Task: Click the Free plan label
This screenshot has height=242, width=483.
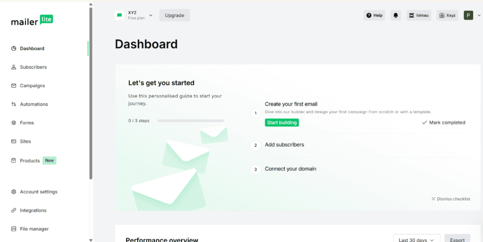Action: (136, 18)
